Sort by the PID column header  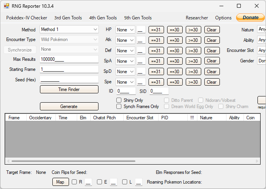(173, 118)
